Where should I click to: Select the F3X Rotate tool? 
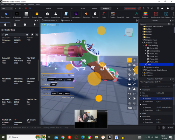pos(129,65)
